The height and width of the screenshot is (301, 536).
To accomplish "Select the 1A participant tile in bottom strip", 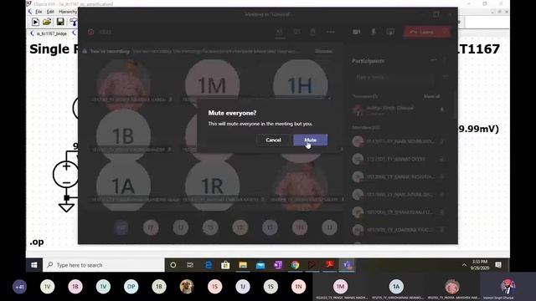I will click(x=396, y=287).
